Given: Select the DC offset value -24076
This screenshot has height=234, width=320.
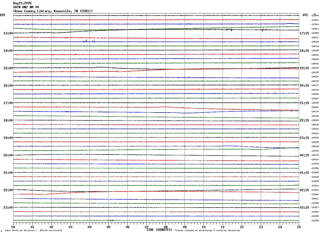Looking at the screenshot, I should coord(315,155).
